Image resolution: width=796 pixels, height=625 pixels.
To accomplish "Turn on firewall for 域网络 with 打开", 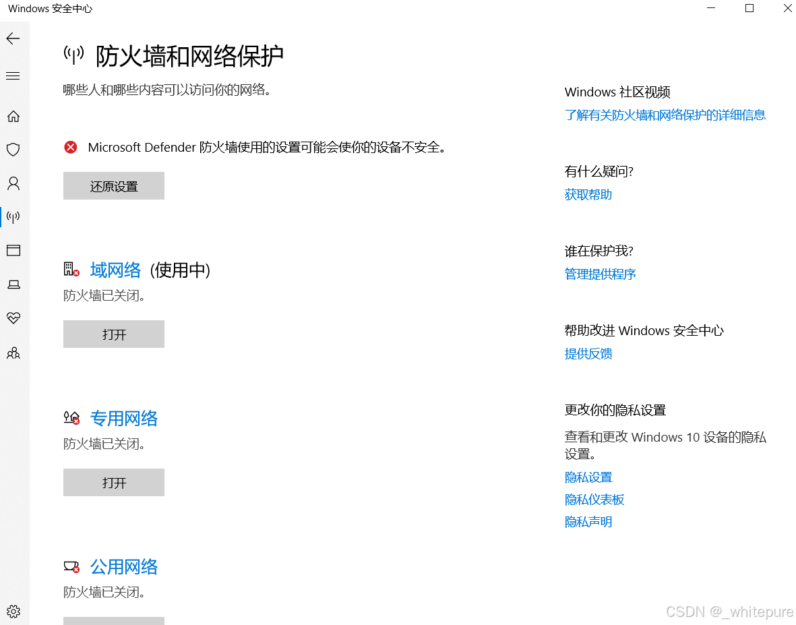I will coord(114,334).
